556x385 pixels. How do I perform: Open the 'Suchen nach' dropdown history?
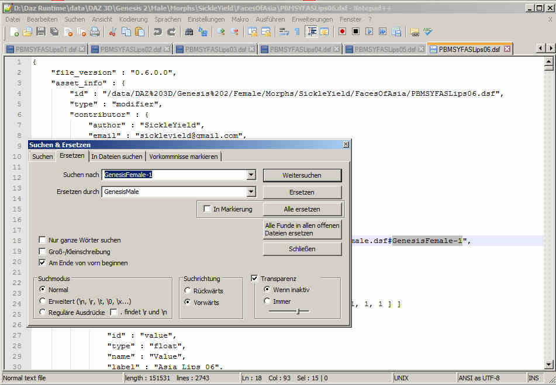tap(251, 175)
